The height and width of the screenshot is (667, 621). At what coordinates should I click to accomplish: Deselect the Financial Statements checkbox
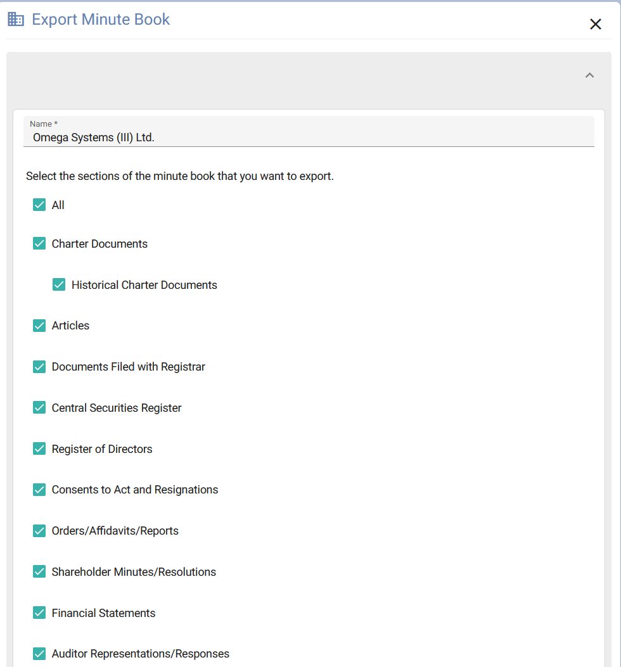39,613
